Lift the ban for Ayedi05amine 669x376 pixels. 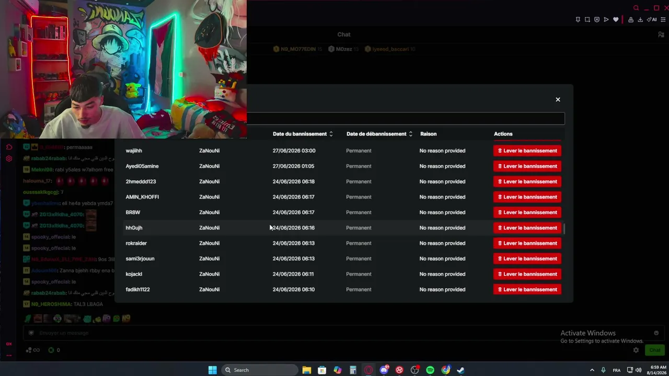pos(527,166)
